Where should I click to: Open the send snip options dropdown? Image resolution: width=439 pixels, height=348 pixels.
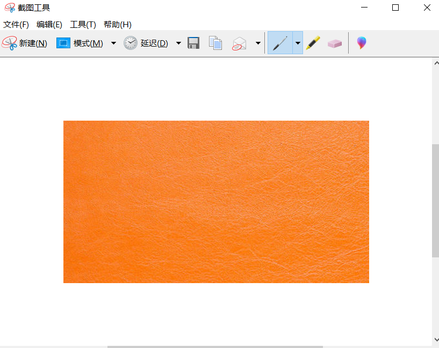pos(257,42)
